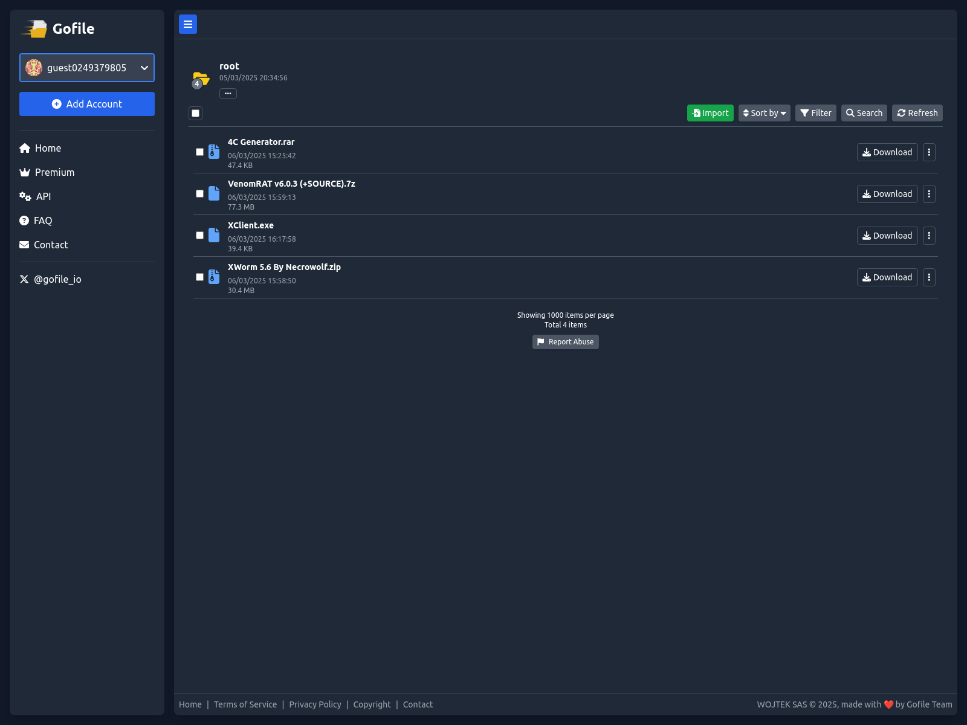The width and height of the screenshot is (967, 725).
Task: Open the Terms of Service link
Action: (x=245, y=704)
